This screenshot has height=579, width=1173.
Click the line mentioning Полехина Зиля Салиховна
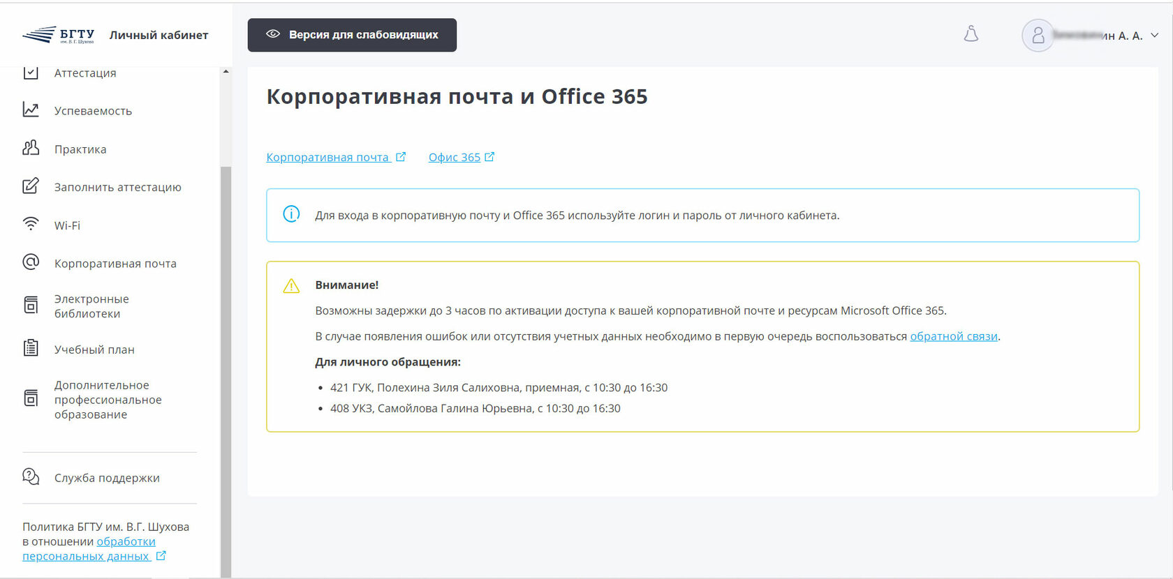pos(499,388)
